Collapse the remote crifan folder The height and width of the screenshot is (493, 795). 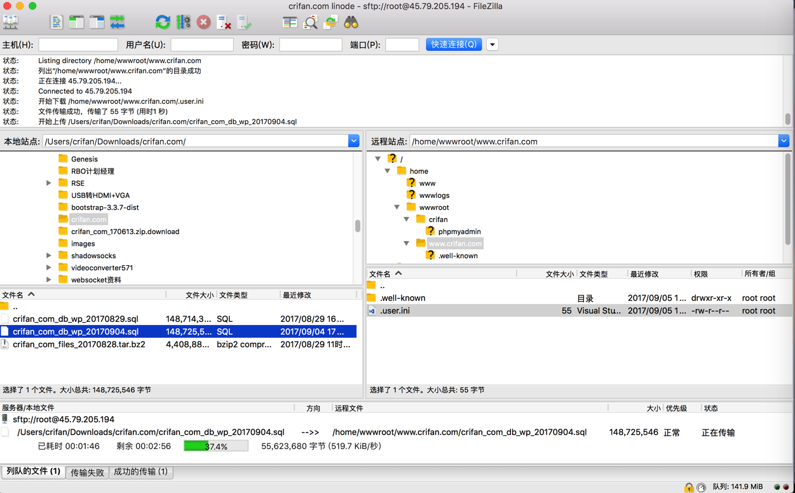click(x=407, y=219)
